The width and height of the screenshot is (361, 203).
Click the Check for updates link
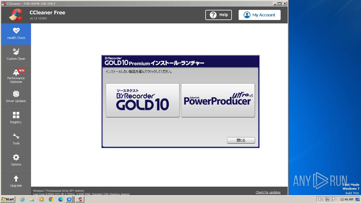268,192
